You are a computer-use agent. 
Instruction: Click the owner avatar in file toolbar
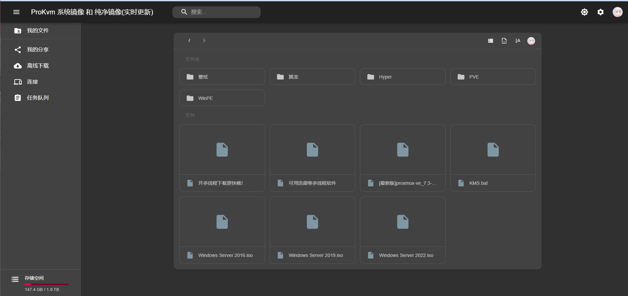click(x=531, y=41)
